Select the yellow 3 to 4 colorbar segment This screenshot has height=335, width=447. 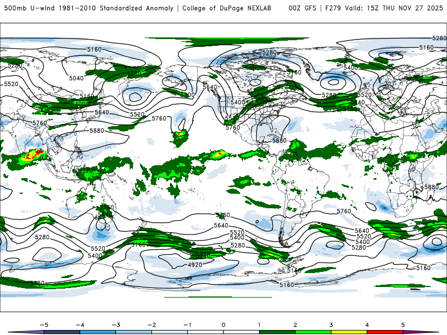(349, 332)
